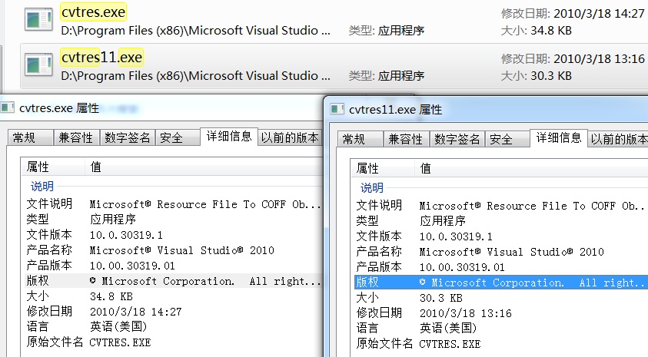Image resolution: width=648 pixels, height=357 pixels.
Task: Open 安全 tab in cvtres11.exe properties
Action: 506,139
